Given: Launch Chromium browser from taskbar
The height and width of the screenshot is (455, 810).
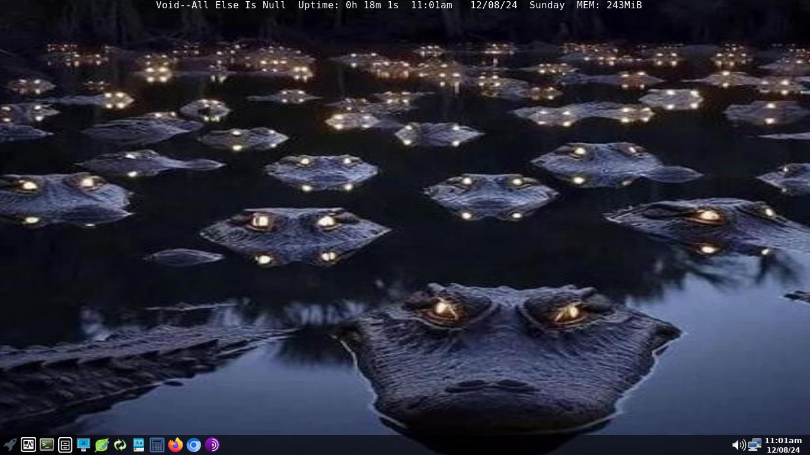Looking at the screenshot, I should 194,444.
